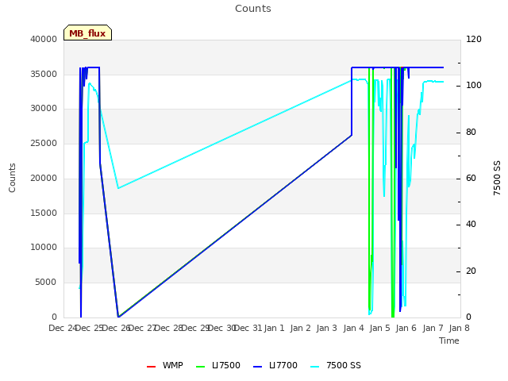508x381 pixels.
Task: Click the 'Time' x-axis title
Action: pyautogui.click(x=449, y=341)
